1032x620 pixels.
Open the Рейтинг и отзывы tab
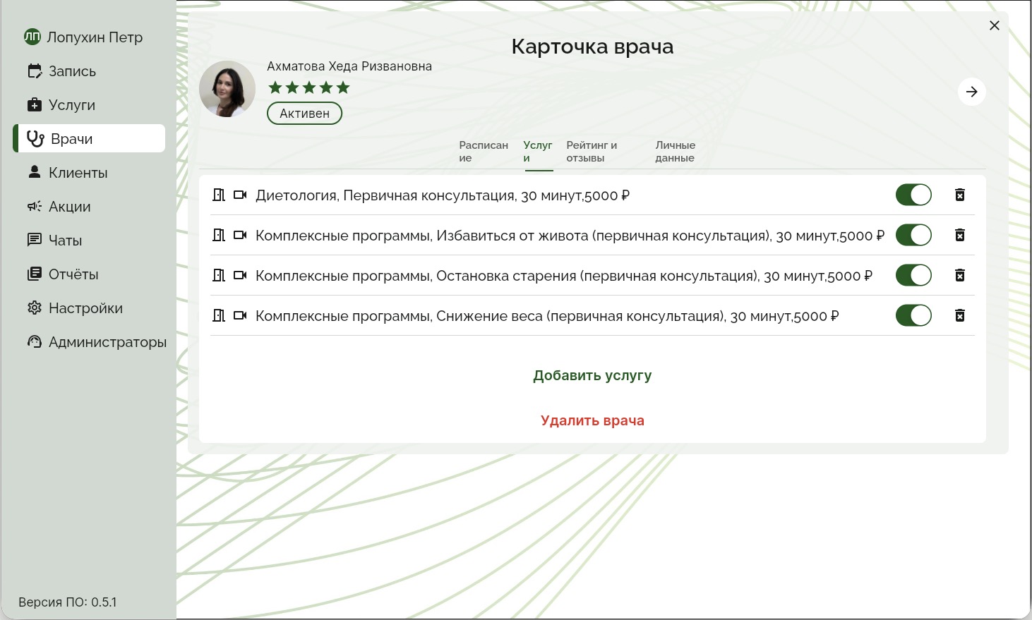point(592,151)
